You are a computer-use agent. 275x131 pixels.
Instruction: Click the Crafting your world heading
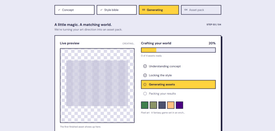click(x=156, y=43)
